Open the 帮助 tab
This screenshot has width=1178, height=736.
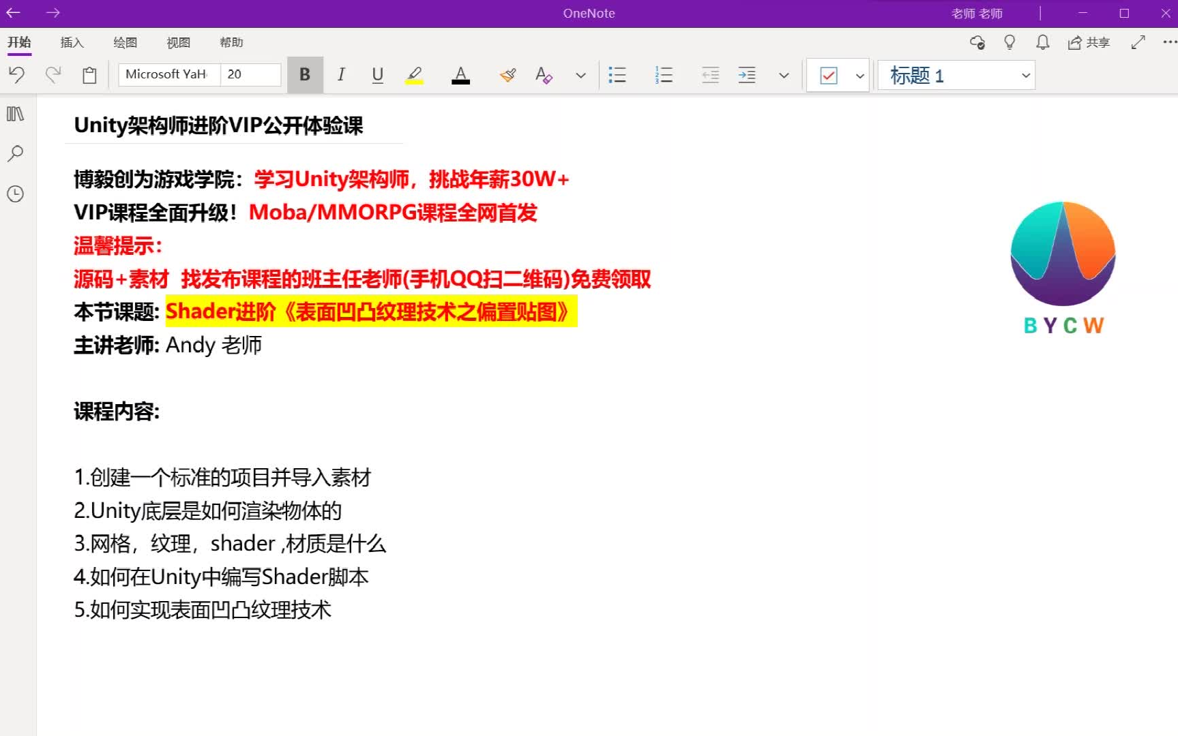[231, 42]
